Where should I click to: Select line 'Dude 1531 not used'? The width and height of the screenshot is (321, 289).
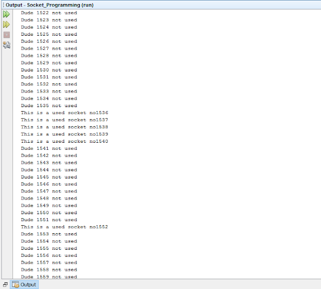point(49,77)
